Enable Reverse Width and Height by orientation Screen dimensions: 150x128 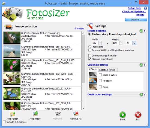pos(90,50)
